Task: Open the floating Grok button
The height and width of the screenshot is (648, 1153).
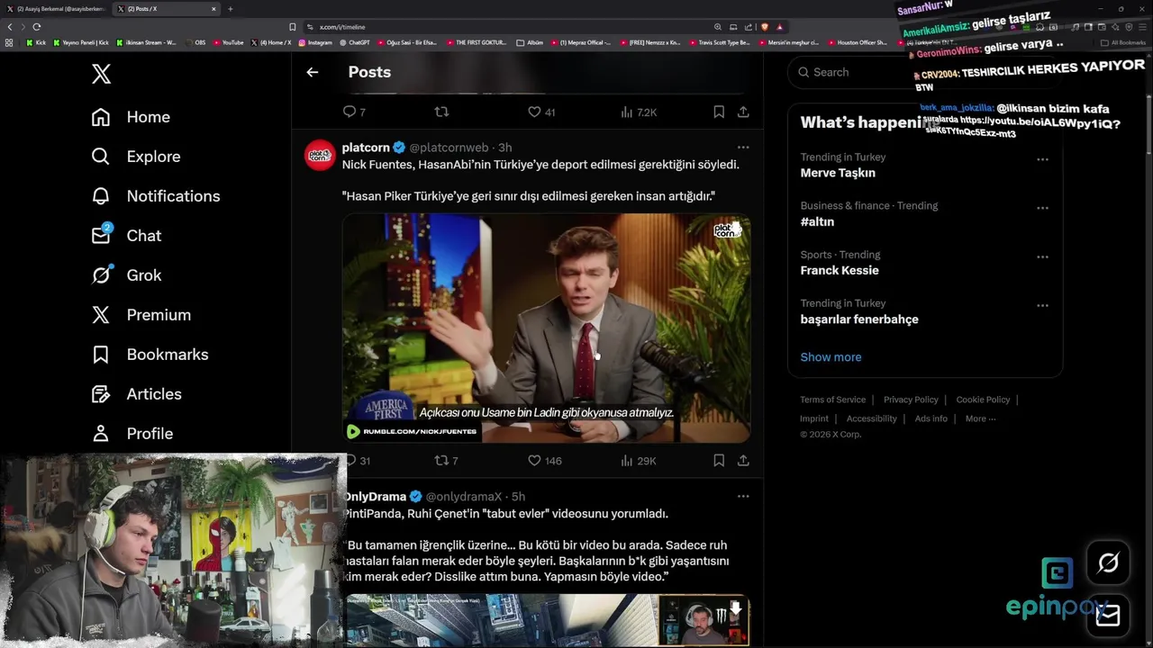Action: pos(1108,563)
